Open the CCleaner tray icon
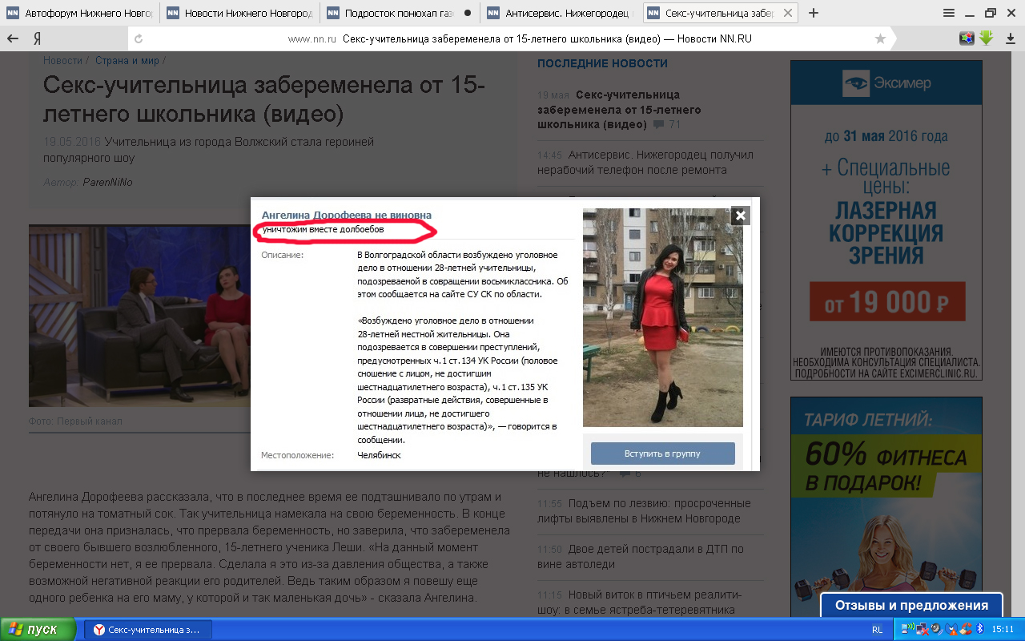The image size is (1025, 641). (x=964, y=630)
